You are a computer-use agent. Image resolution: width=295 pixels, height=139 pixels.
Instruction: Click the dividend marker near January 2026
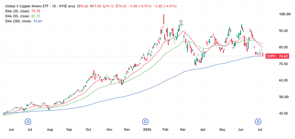point(145,122)
